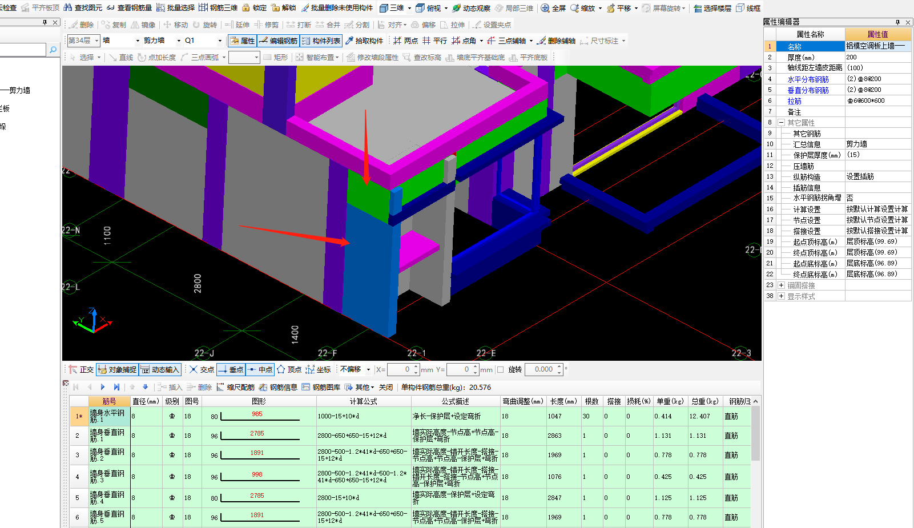The image size is (914, 528).
Task: Click the 名称 property link
Action: pos(795,47)
